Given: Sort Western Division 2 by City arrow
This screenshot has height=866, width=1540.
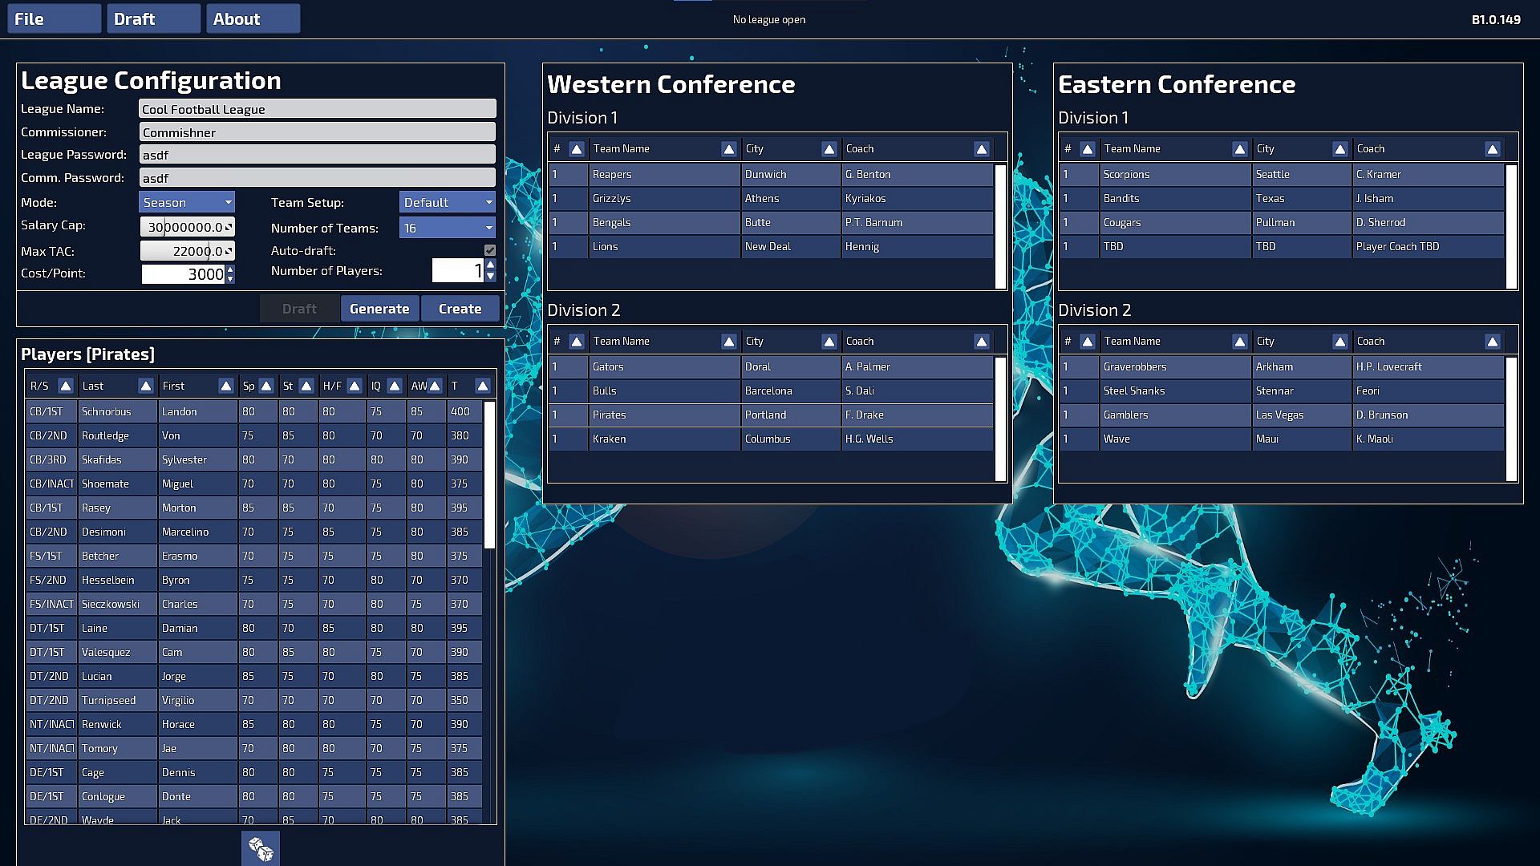Looking at the screenshot, I should 829,342.
